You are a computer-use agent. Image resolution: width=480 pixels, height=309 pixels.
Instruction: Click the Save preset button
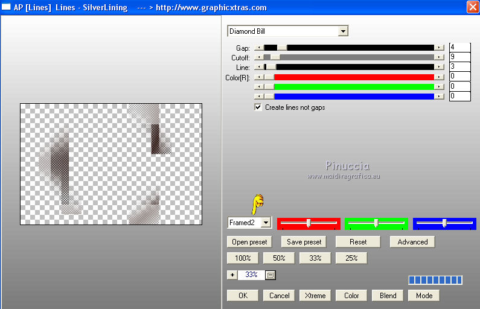click(x=304, y=242)
